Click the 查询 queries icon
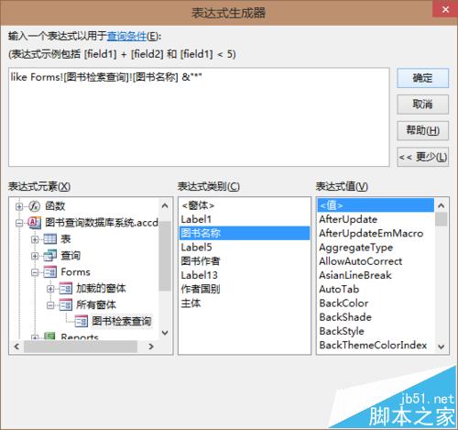This screenshot has width=458, height=430. click(x=49, y=256)
